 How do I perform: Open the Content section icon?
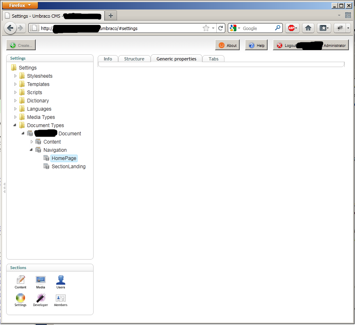pyautogui.click(x=21, y=280)
